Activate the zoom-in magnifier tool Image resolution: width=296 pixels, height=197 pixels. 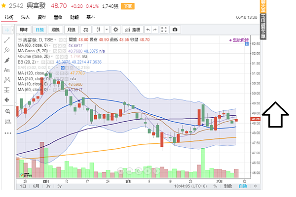coord(7,112)
